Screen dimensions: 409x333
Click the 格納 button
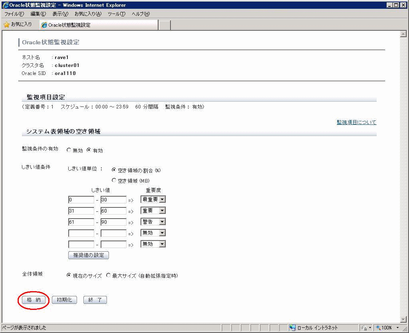click(34, 300)
